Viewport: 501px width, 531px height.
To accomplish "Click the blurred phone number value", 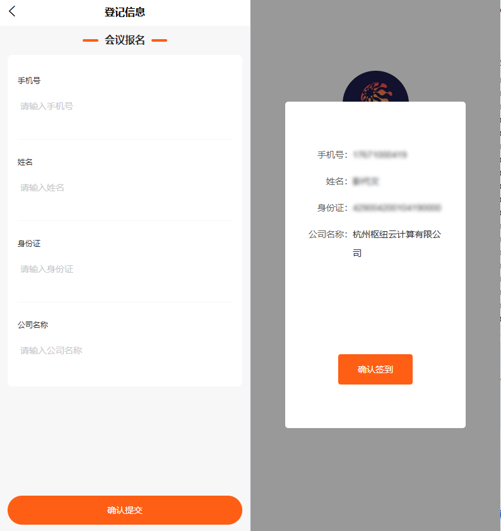I will [x=380, y=155].
